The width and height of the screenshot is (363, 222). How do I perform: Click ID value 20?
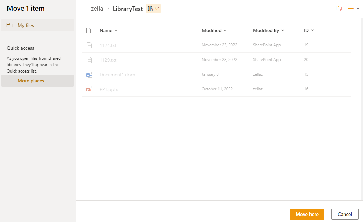point(306,60)
